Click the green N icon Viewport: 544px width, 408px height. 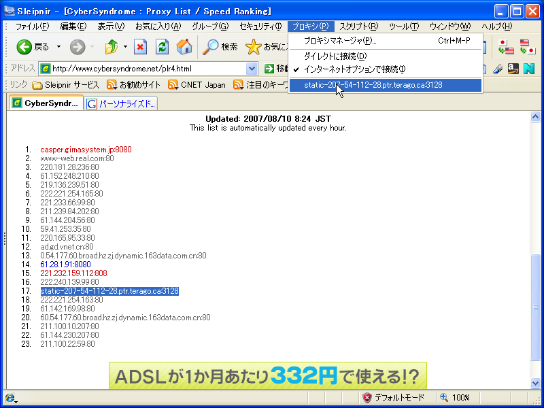[x=529, y=69]
